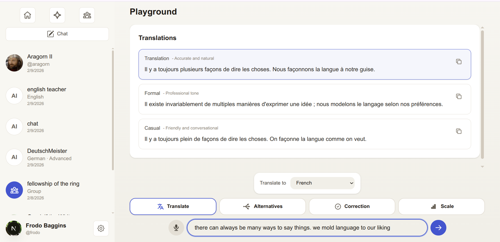Open the Translate to language dropdown
This screenshot has width=500, height=242.
[x=322, y=183]
